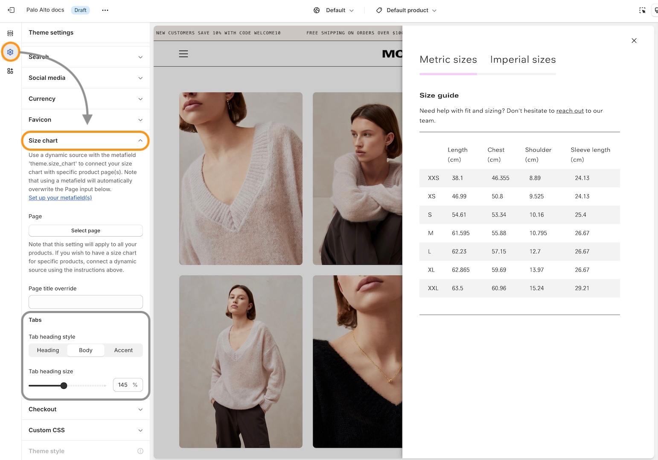Collapse the Size chart section
Image resolution: width=658 pixels, height=460 pixels.
tap(85, 141)
